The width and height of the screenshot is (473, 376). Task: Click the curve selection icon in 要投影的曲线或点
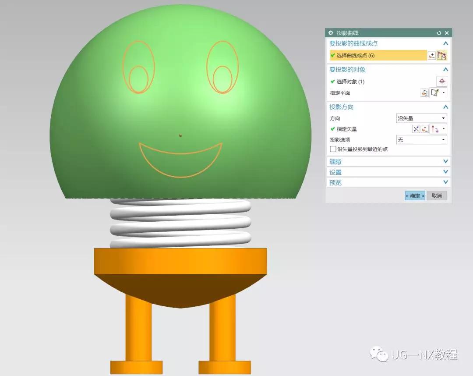(442, 56)
